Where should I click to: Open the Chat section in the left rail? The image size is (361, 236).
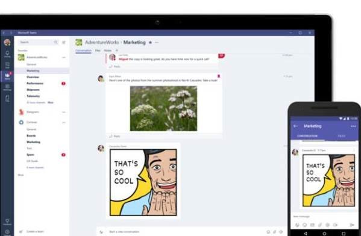[x=7, y=65]
